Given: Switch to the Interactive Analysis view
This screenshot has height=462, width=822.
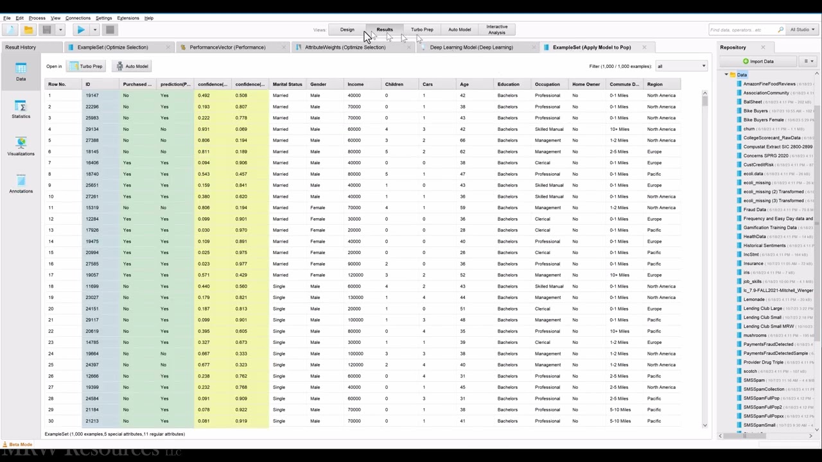Looking at the screenshot, I should (x=496, y=30).
